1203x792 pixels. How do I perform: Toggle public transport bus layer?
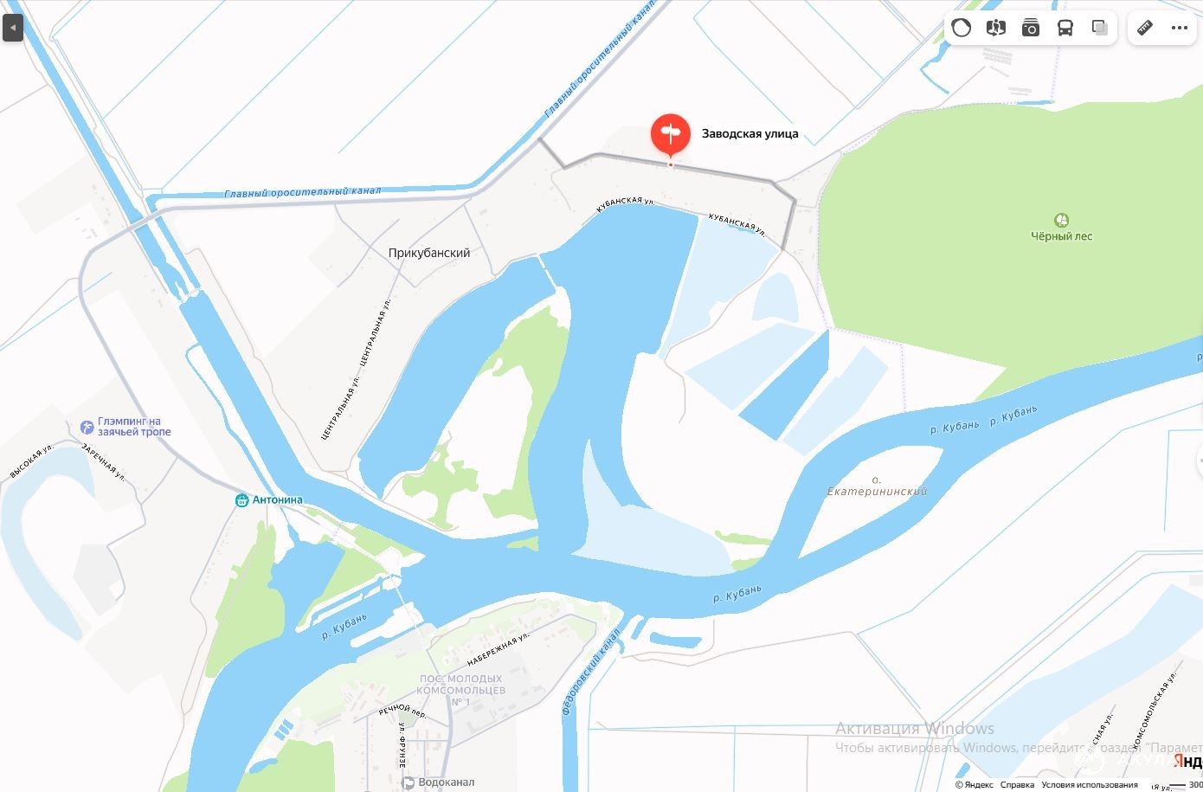1065,28
